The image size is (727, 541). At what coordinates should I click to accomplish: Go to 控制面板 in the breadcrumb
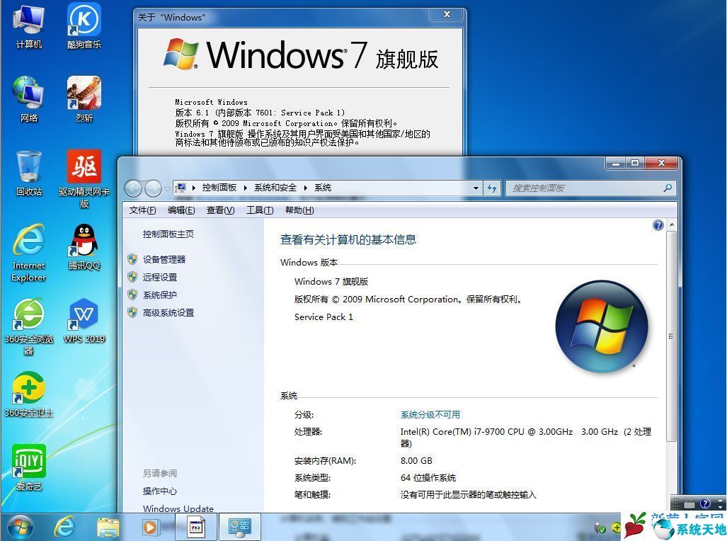(x=219, y=188)
